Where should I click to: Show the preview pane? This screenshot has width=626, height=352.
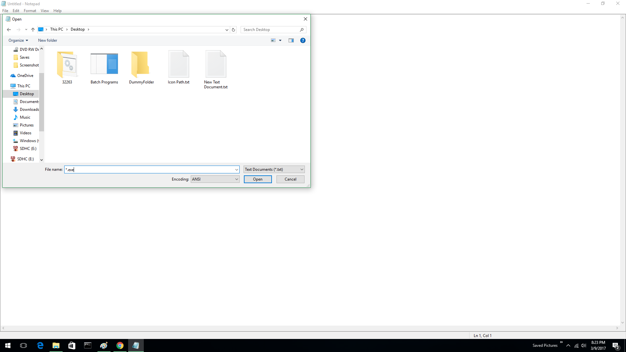291,40
